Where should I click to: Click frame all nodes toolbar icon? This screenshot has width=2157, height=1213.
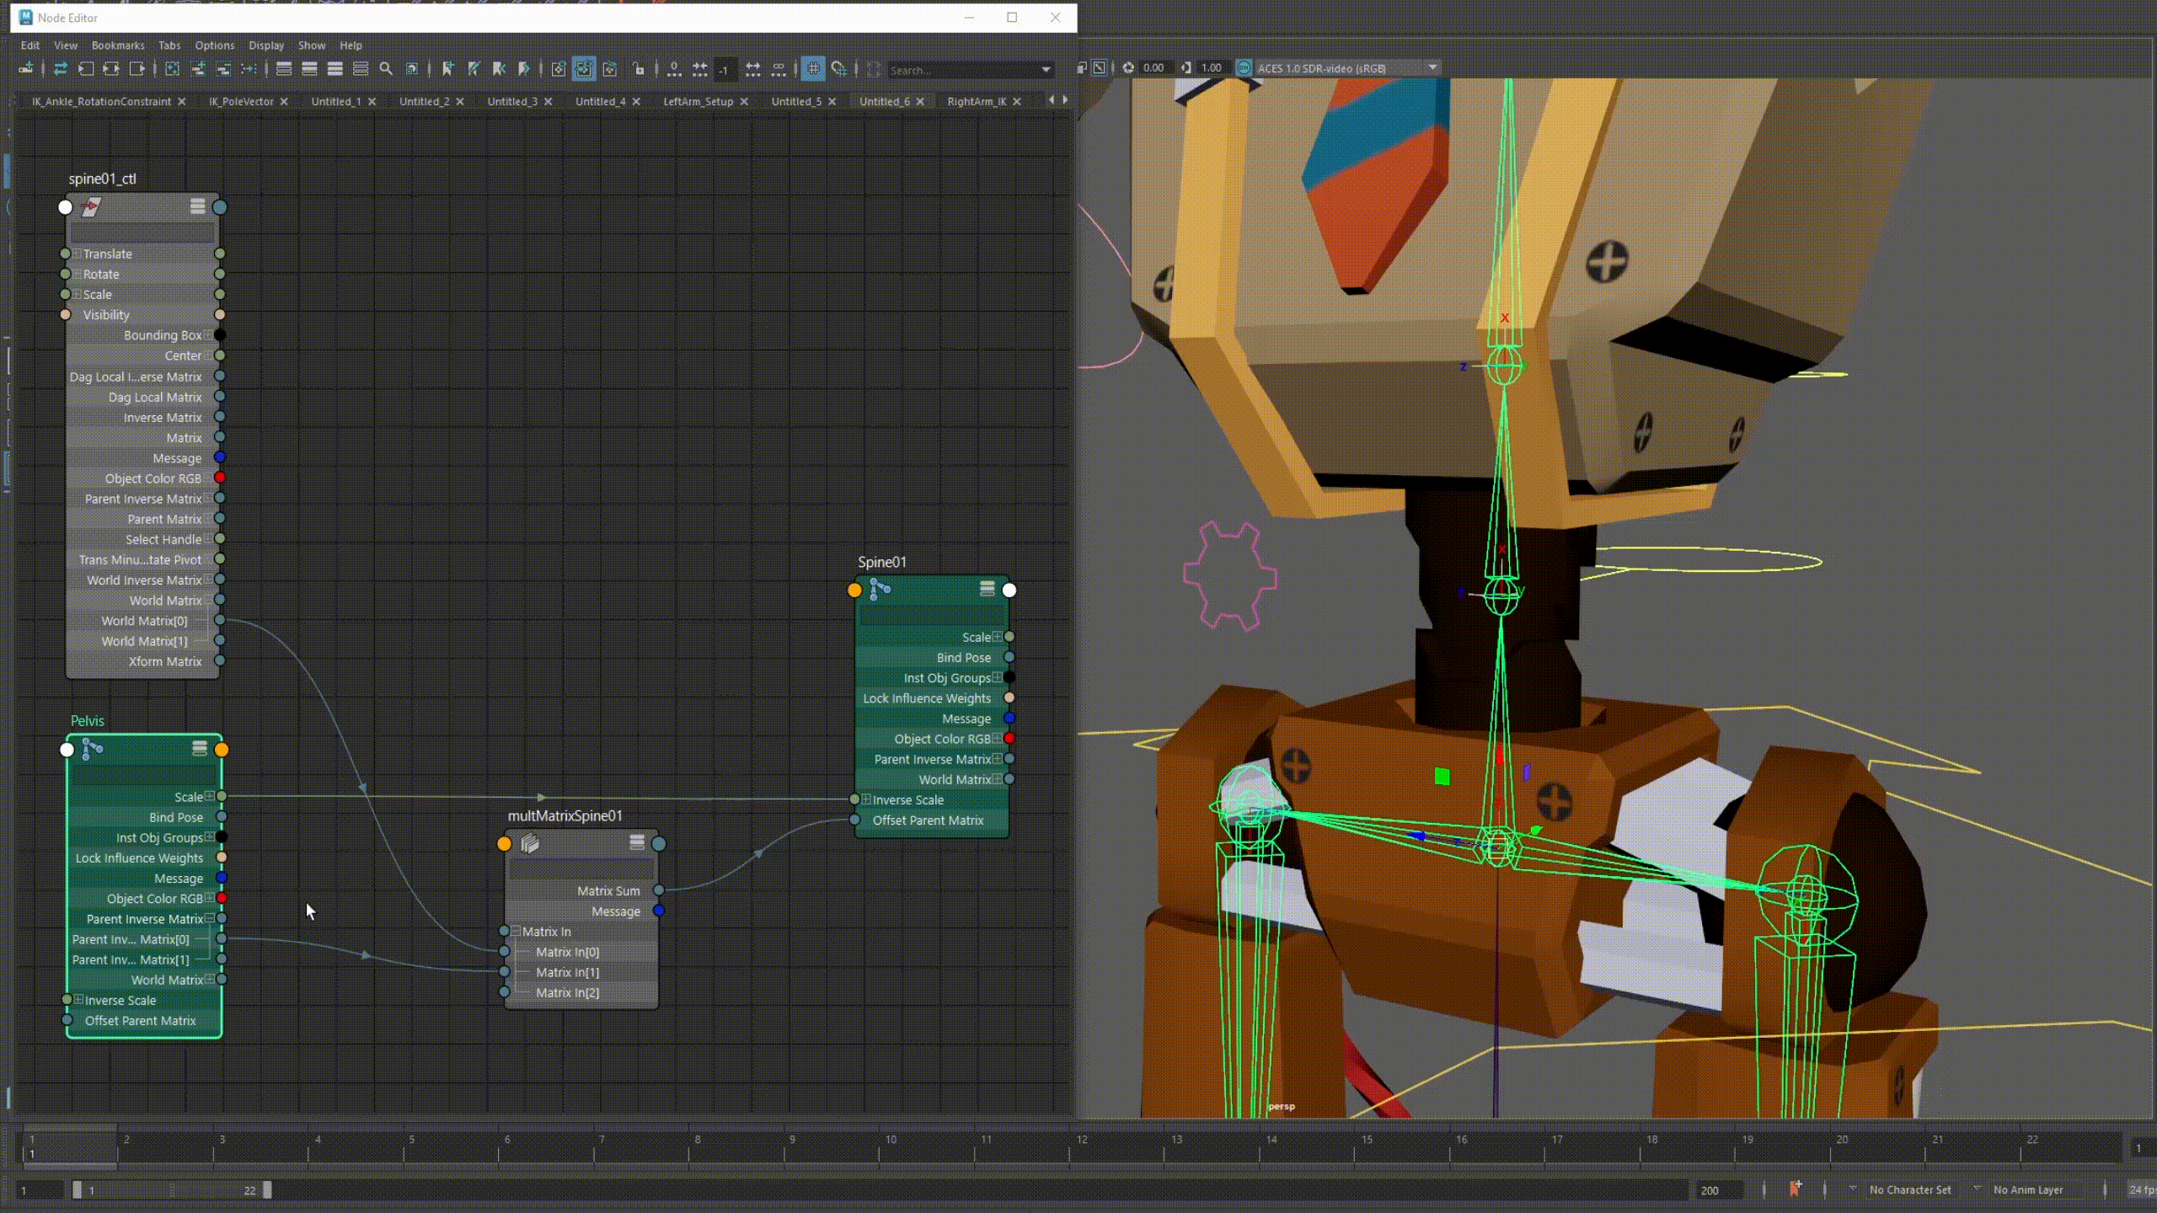point(172,69)
